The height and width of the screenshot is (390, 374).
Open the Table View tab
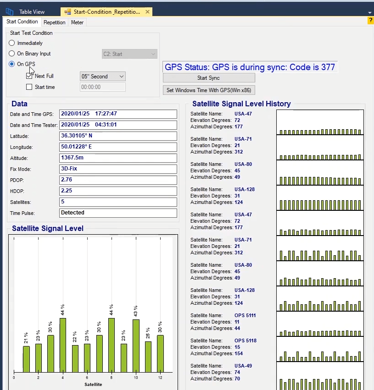(x=31, y=12)
